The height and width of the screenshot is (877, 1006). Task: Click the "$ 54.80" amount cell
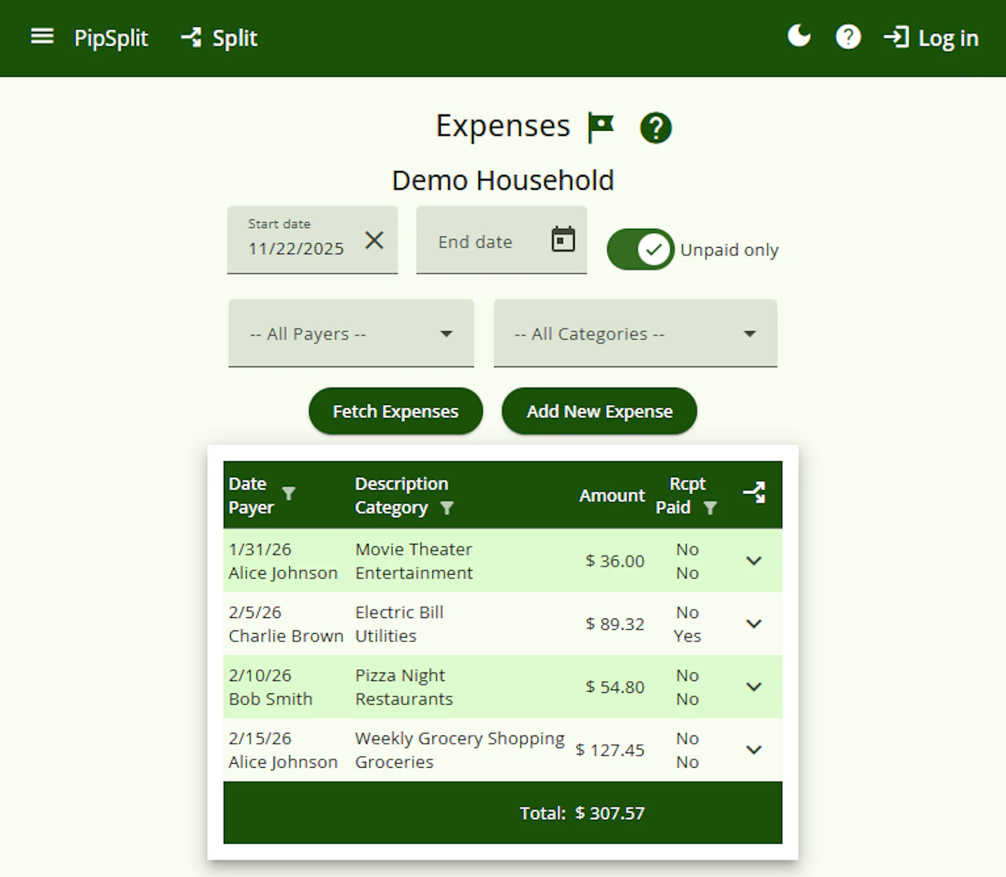615,687
